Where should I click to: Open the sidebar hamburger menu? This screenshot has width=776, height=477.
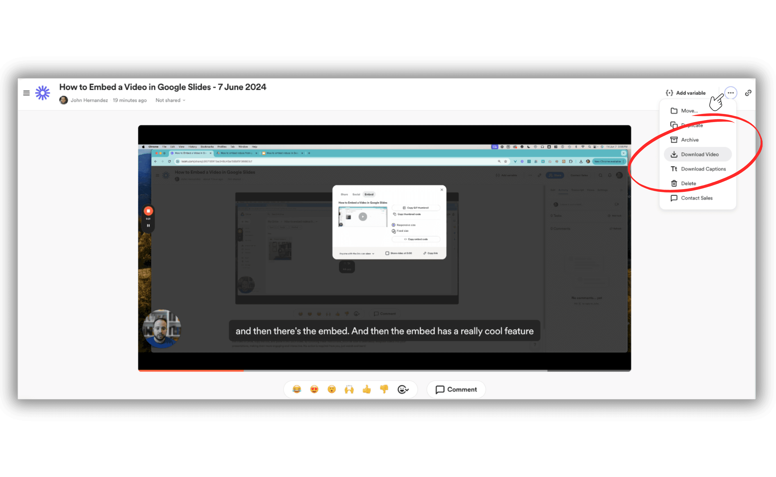26,93
